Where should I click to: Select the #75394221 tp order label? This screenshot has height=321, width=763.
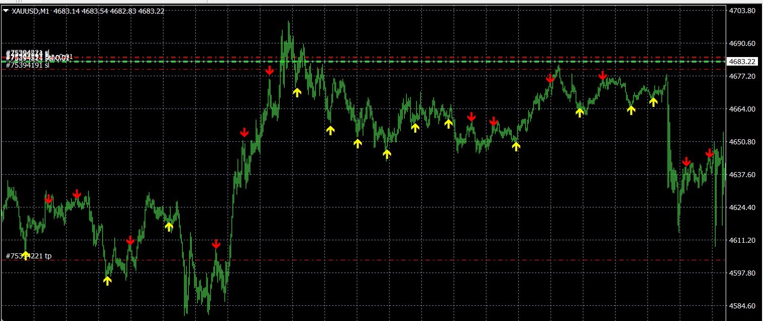point(29,256)
